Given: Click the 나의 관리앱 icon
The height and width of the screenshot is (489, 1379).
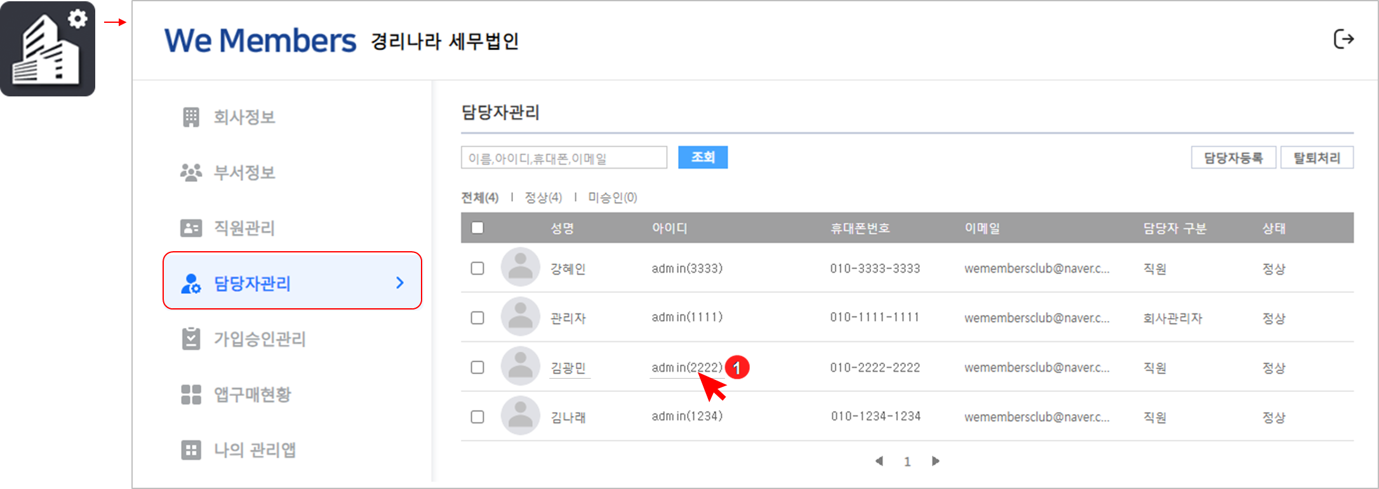Looking at the screenshot, I should pos(190,450).
